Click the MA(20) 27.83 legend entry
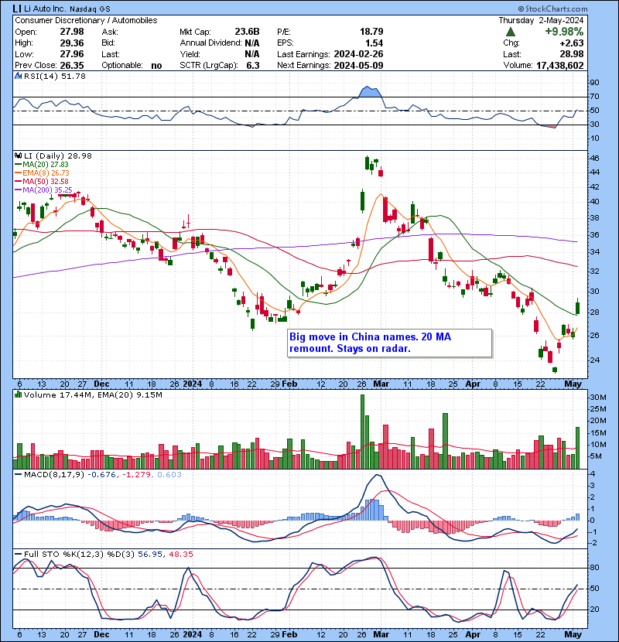Screen dimensions: 619x642 pyautogui.click(x=42, y=165)
